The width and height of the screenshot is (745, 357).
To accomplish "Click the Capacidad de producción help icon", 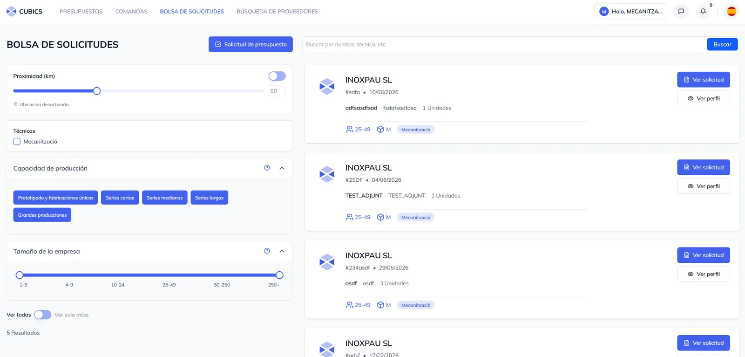I will (267, 168).
